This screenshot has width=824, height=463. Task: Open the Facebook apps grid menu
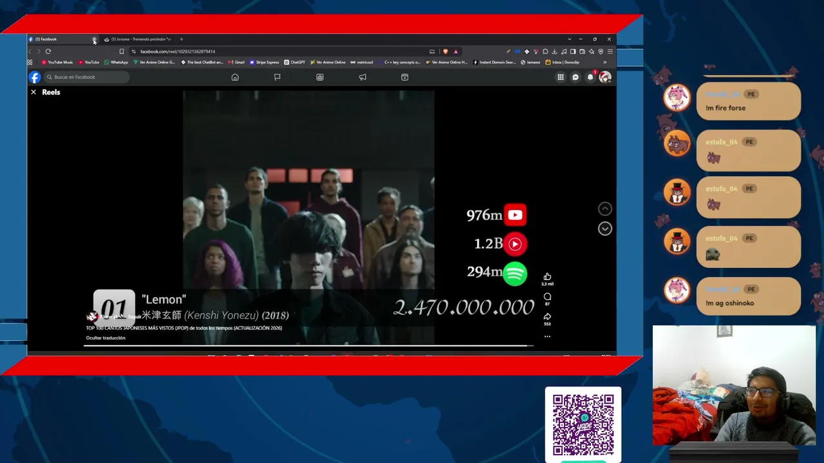click(x=561, y=77)
